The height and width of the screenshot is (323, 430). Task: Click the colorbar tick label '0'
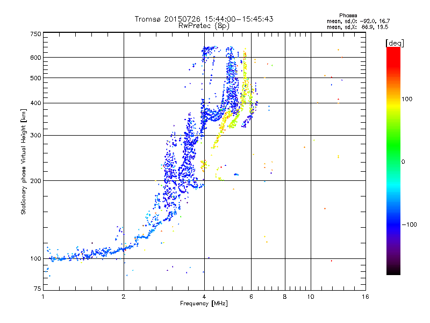[x=403, y=162]
